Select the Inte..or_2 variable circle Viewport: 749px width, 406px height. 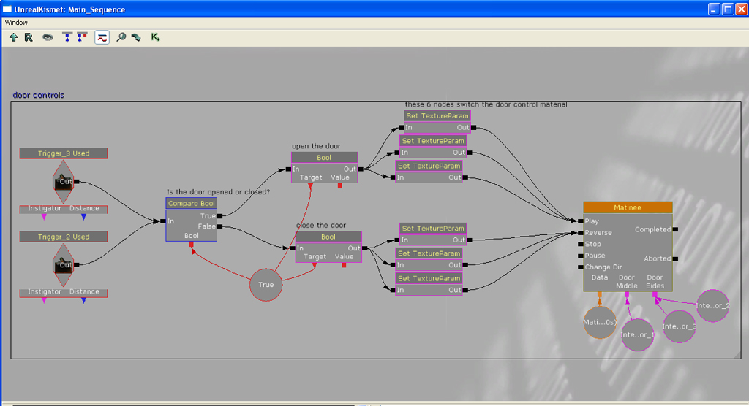click(712, 306)
